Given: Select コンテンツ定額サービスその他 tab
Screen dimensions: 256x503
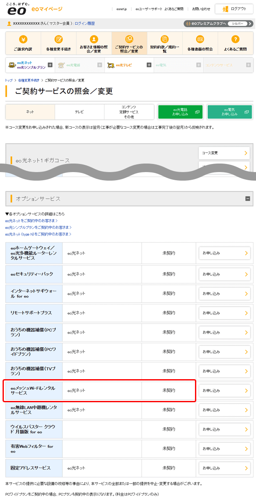Looking at the screenshot, I should tap(129, 112).
